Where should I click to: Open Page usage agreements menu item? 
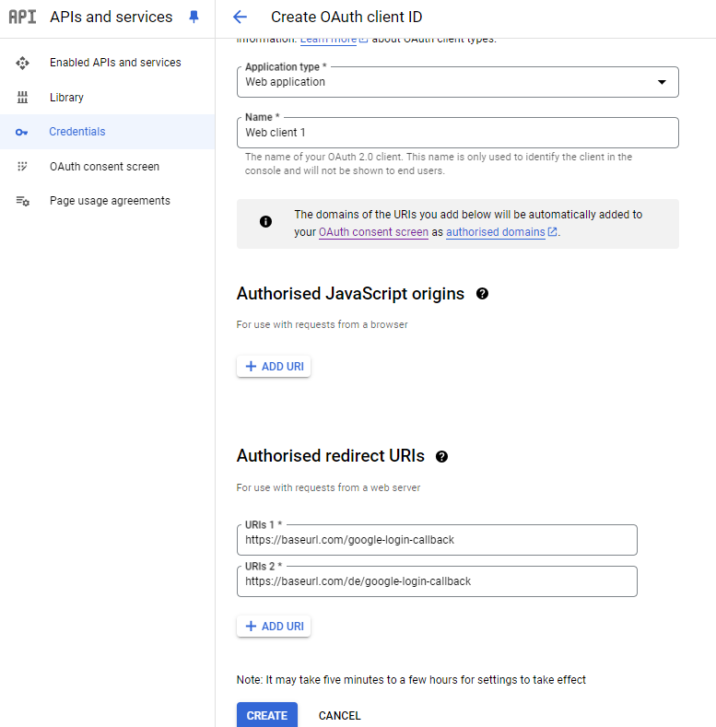tap(110, 201)
